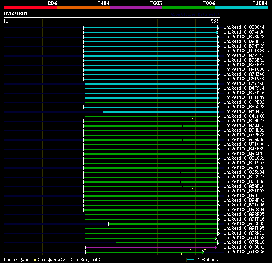Screen dimensions: 272x263
Task: Select the UniRef100_B4FFB5 label
Action: click(244, 149)
